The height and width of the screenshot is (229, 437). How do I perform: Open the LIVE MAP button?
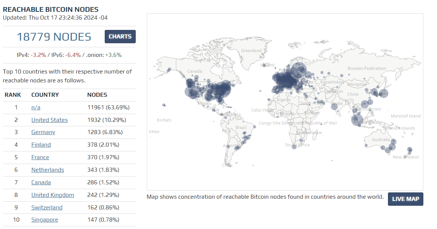pos(406,199)
